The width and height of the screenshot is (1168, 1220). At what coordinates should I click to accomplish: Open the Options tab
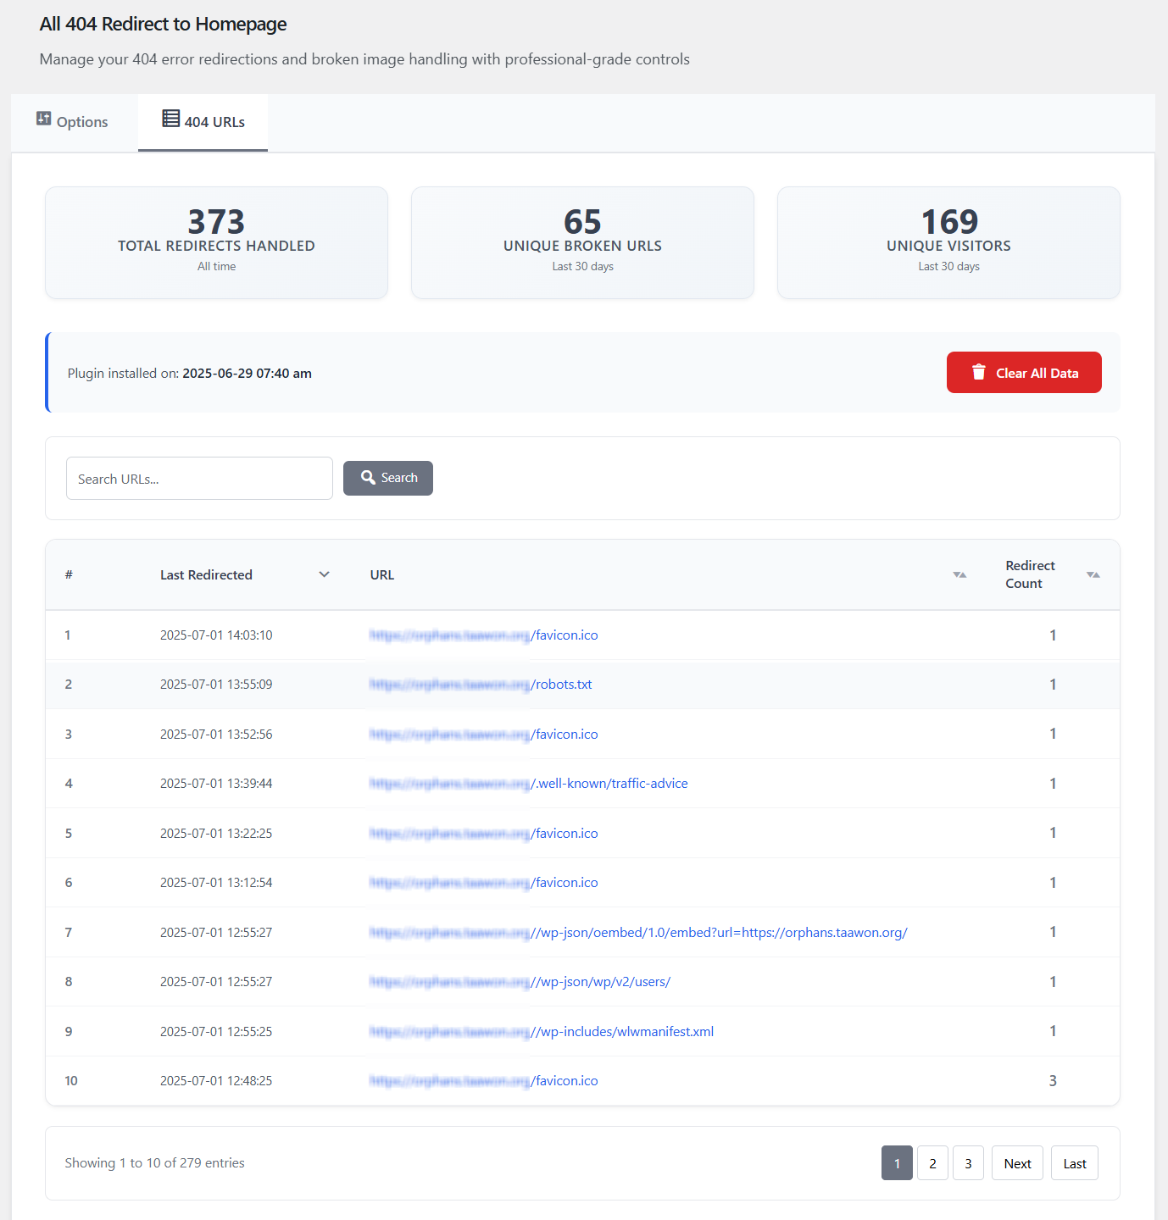pyautogui.click(x=73, y=122)
